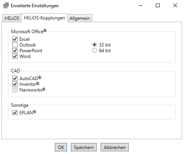Close the dialog with the X

click(175, 5)
